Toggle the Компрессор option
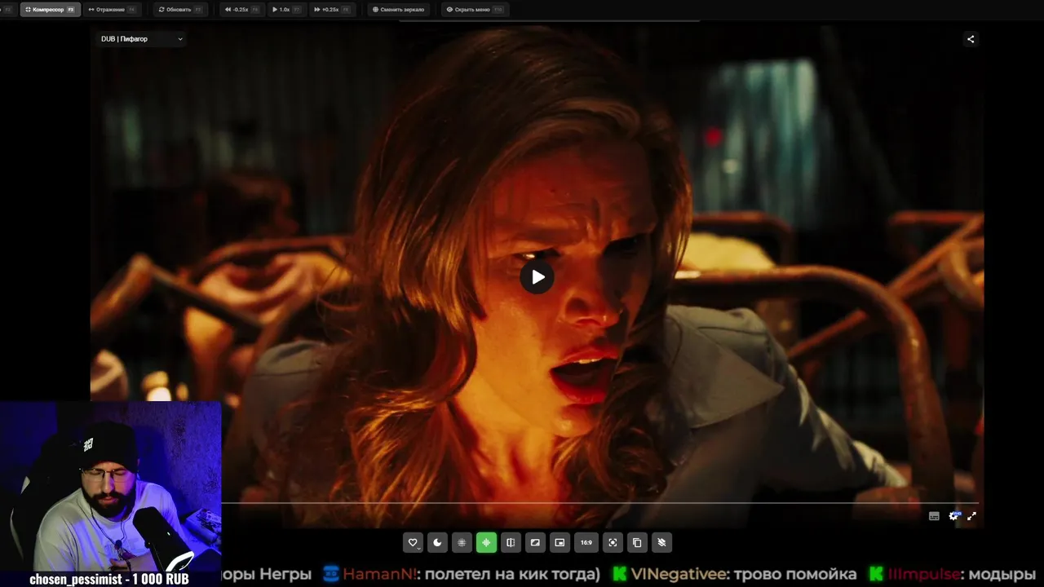The width and height of the screenshot is (1044, 587). [x=51, y=10]
